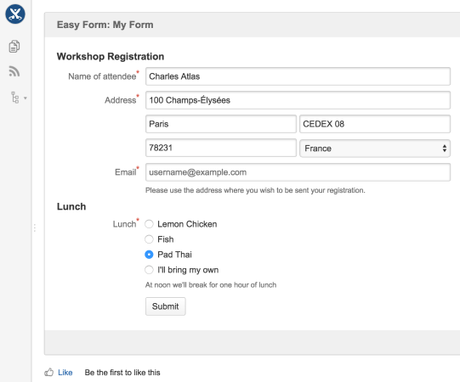The image size is (460, 382).
Task: Click the Email input field
Action: coord(298,172)
